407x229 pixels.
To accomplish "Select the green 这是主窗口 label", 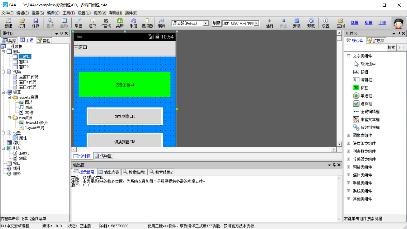I will pos(124,85).
